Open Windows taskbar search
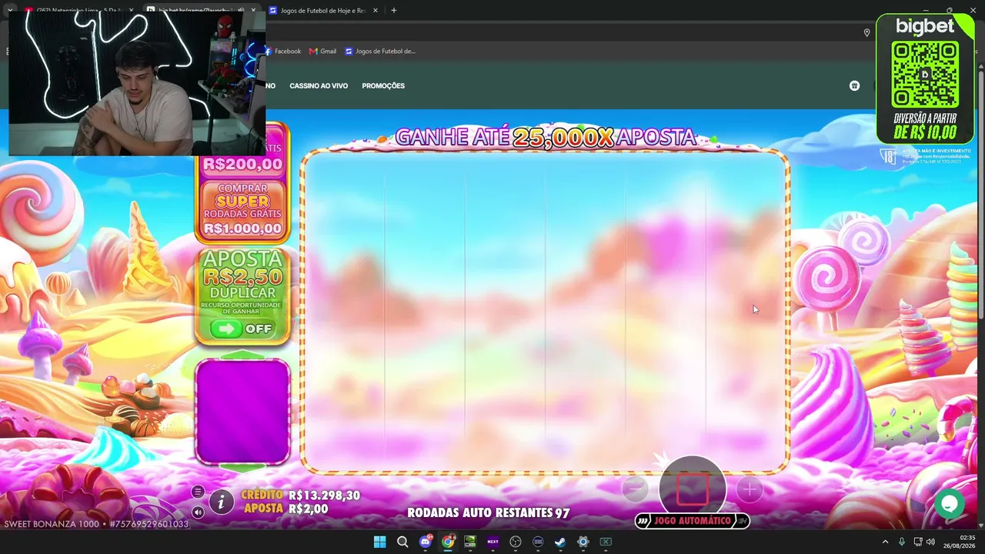This screenshot has height=554, width=985. pos(402,542)
